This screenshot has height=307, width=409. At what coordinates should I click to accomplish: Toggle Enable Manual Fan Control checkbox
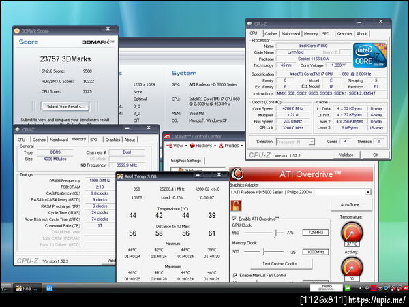234,275
